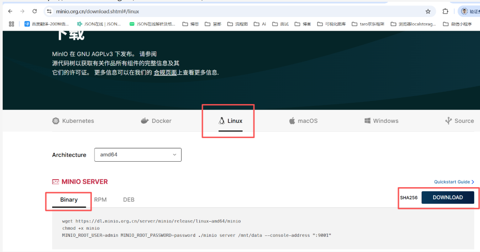480x252 pixels.
Task: Switch to the Docker platform tab
Action: [x=156, y=121]
